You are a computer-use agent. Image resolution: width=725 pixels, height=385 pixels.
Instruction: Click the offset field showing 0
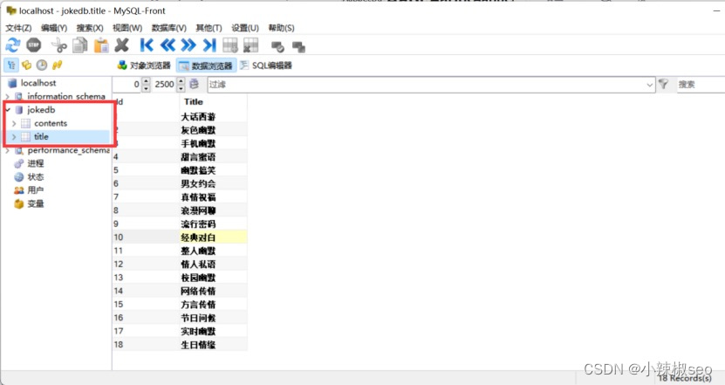tap(127, 84)
